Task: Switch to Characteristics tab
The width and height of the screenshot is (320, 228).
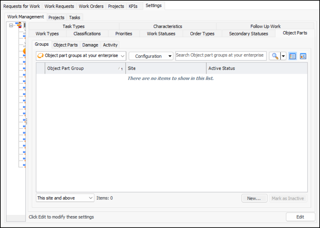Action: (x=168, y=26)
